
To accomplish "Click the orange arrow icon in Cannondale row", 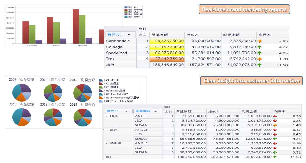I will coord(260,41).
